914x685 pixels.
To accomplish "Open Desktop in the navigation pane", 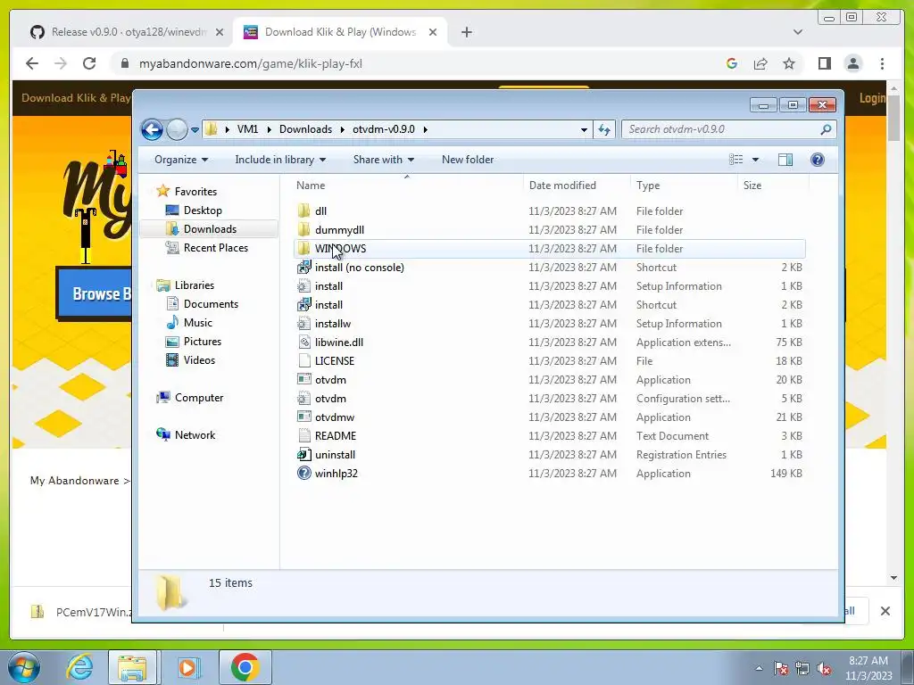I will coord(203,210).
